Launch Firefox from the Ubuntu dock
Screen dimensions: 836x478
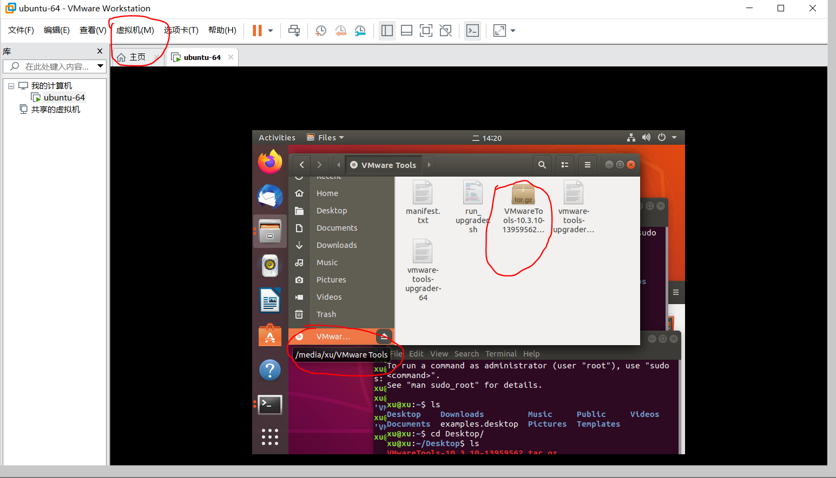coord(270,162)
